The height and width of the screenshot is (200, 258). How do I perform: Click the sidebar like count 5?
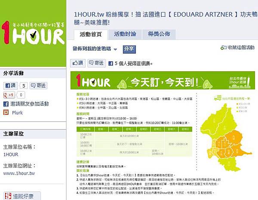(24, 86)
